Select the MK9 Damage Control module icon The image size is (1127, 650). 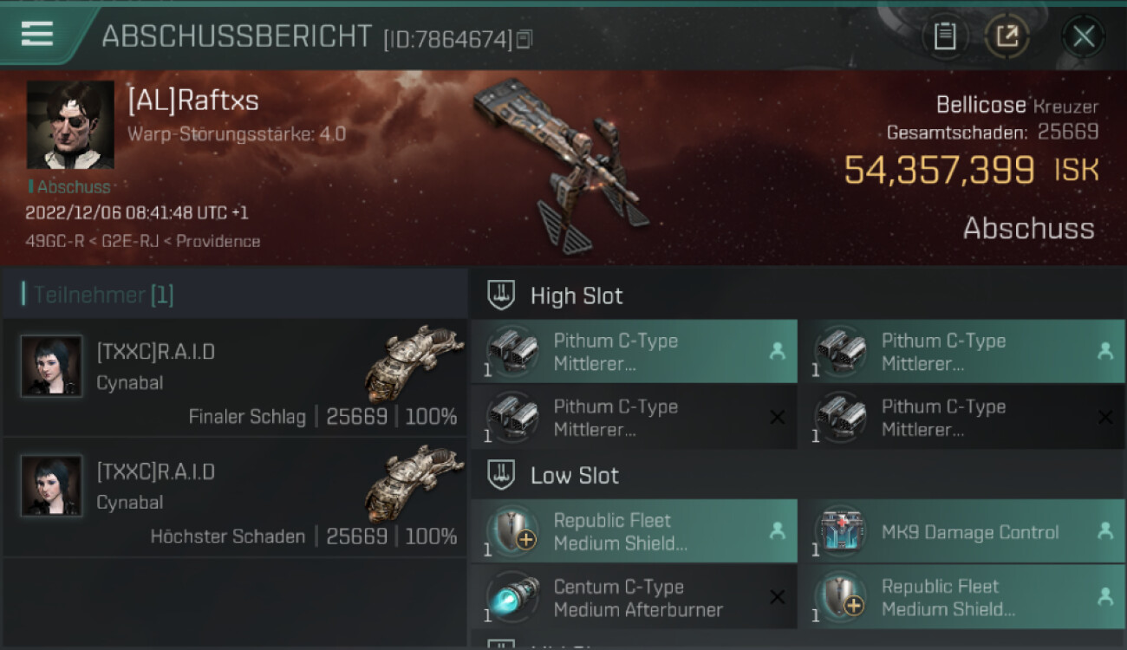coord(841,531)
